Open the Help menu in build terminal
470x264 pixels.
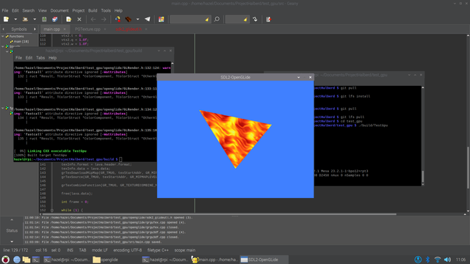pos(52,58)
